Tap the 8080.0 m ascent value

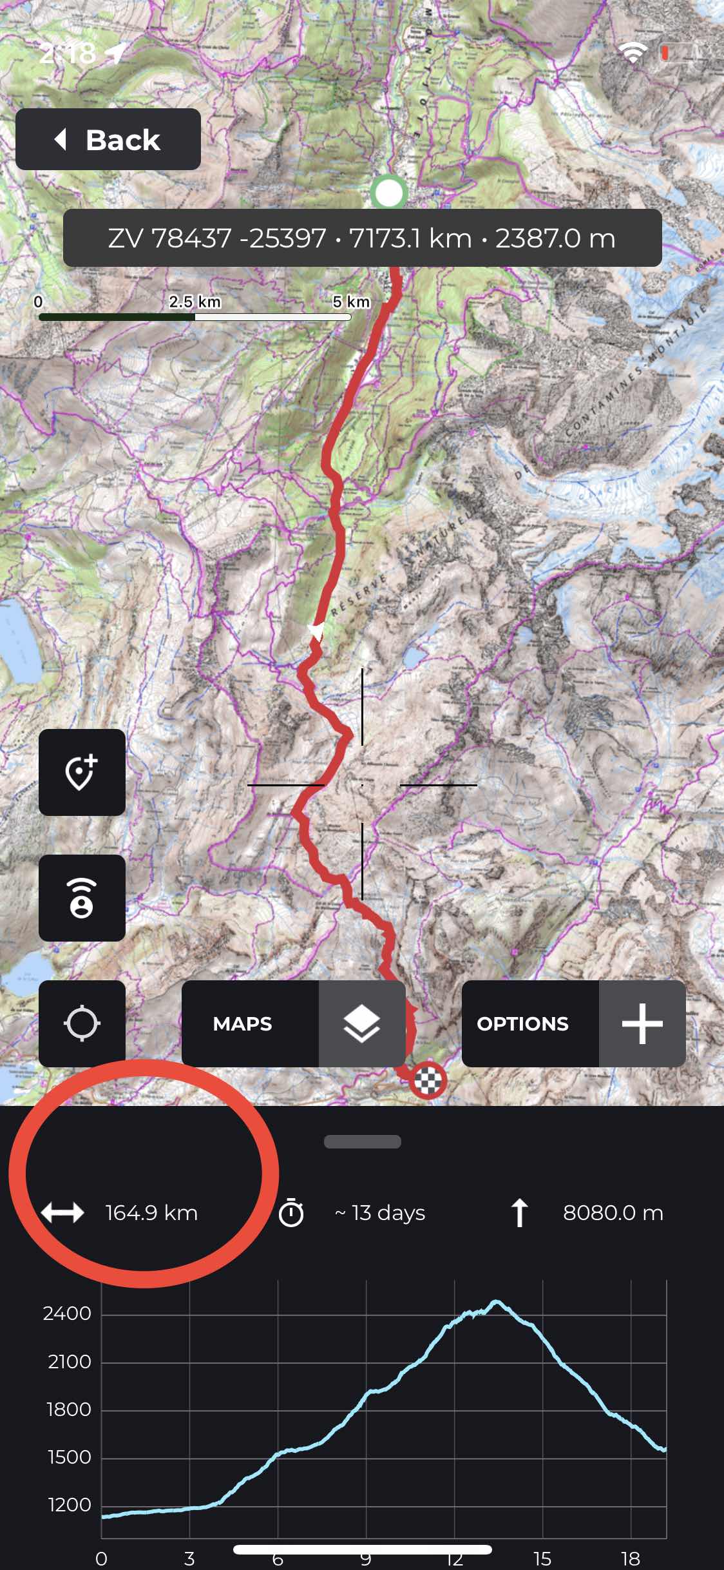pyautogui.click(x=613, y=1212)
